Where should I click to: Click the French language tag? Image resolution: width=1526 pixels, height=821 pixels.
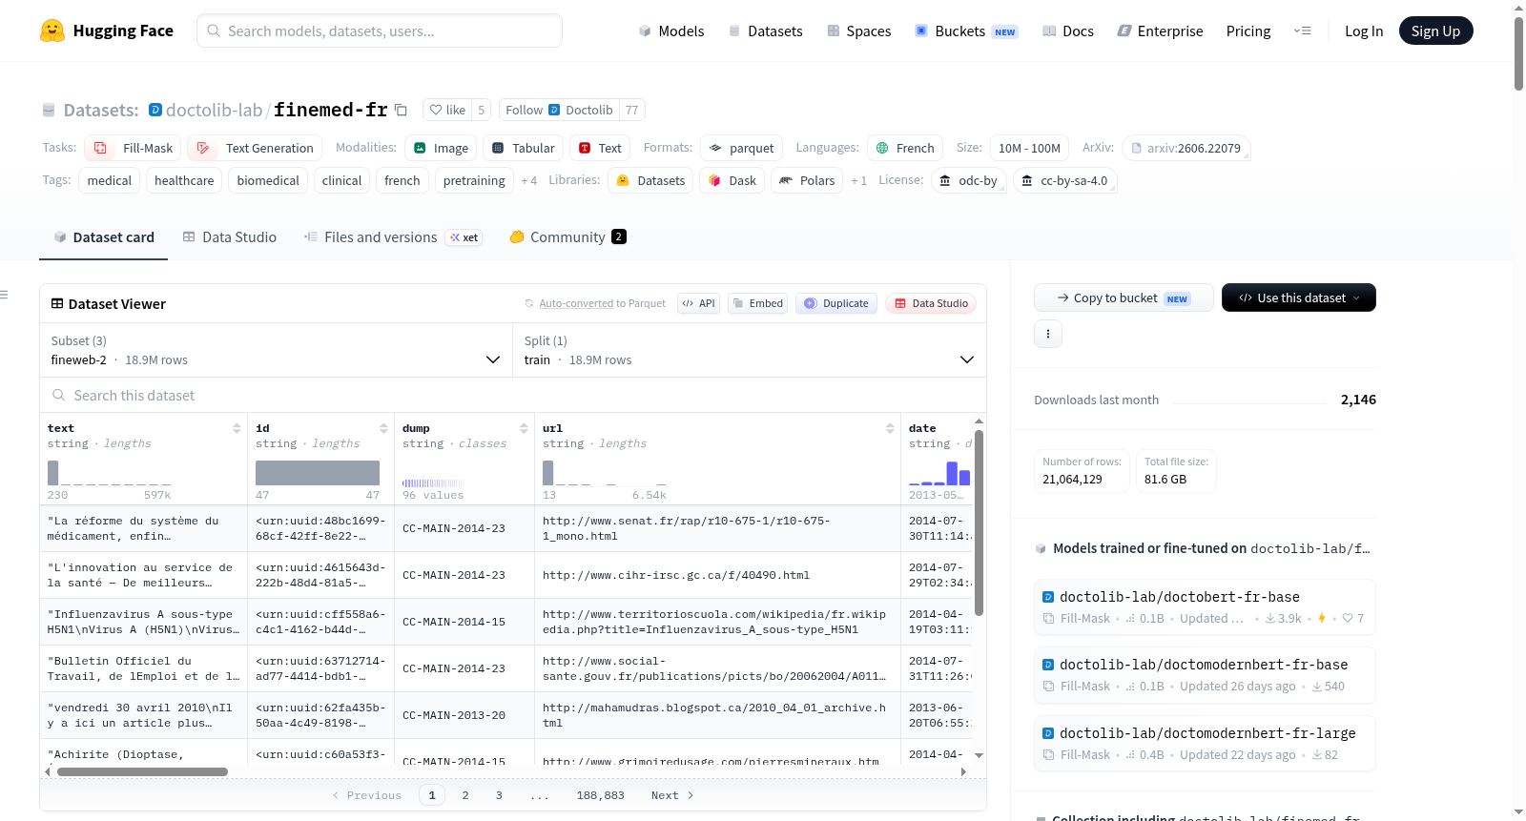pos(905,148)
